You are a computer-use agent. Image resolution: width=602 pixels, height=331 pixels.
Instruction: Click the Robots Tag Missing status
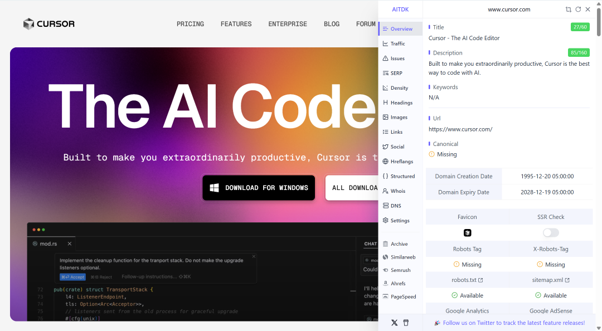(x=467, y=265)
